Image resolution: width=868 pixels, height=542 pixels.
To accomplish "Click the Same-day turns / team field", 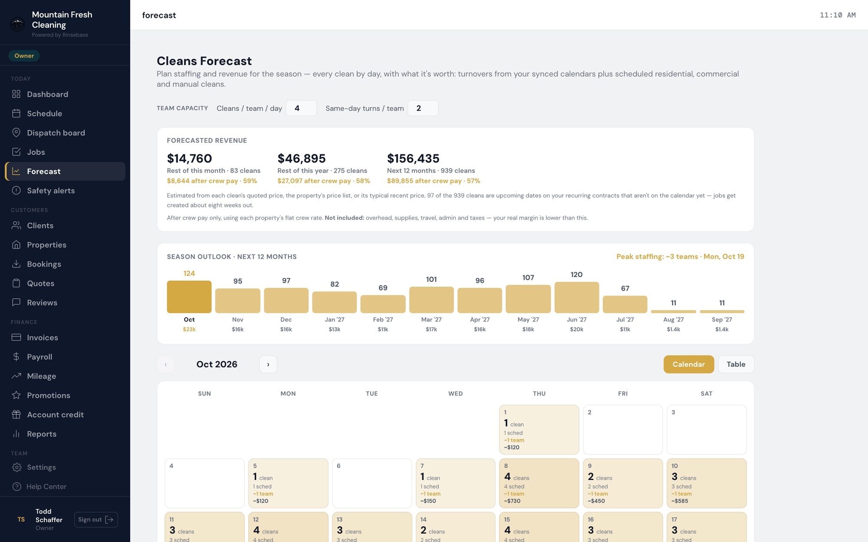I will (x=423, y=108).
